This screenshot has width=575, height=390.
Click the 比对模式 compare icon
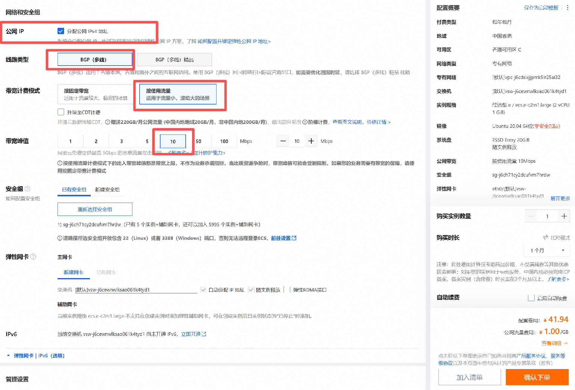point(546,237)
